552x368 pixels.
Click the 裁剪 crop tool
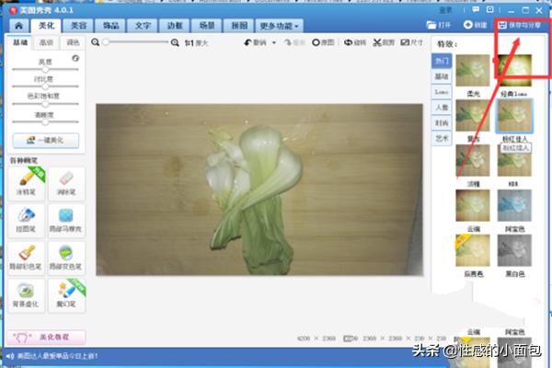click(386, 42)
